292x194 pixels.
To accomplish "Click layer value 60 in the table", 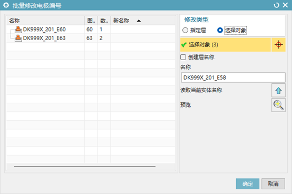I will click(x=90, y=30).
